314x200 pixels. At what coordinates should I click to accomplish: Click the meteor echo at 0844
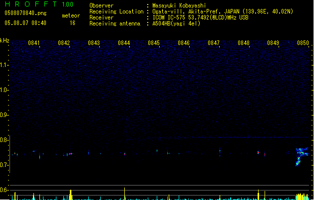click(x=125, y=154)
